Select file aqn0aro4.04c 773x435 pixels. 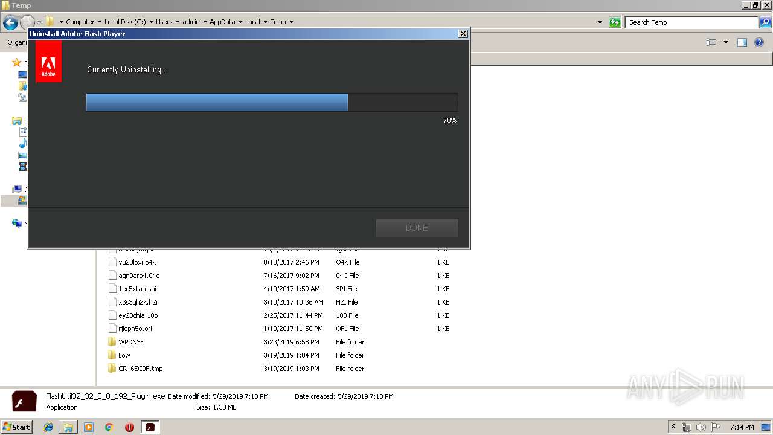click(x=139, y=275)
